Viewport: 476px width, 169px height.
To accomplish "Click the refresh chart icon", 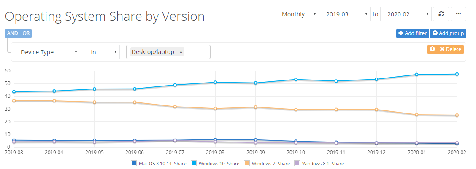I will click(x=441, y=14).
